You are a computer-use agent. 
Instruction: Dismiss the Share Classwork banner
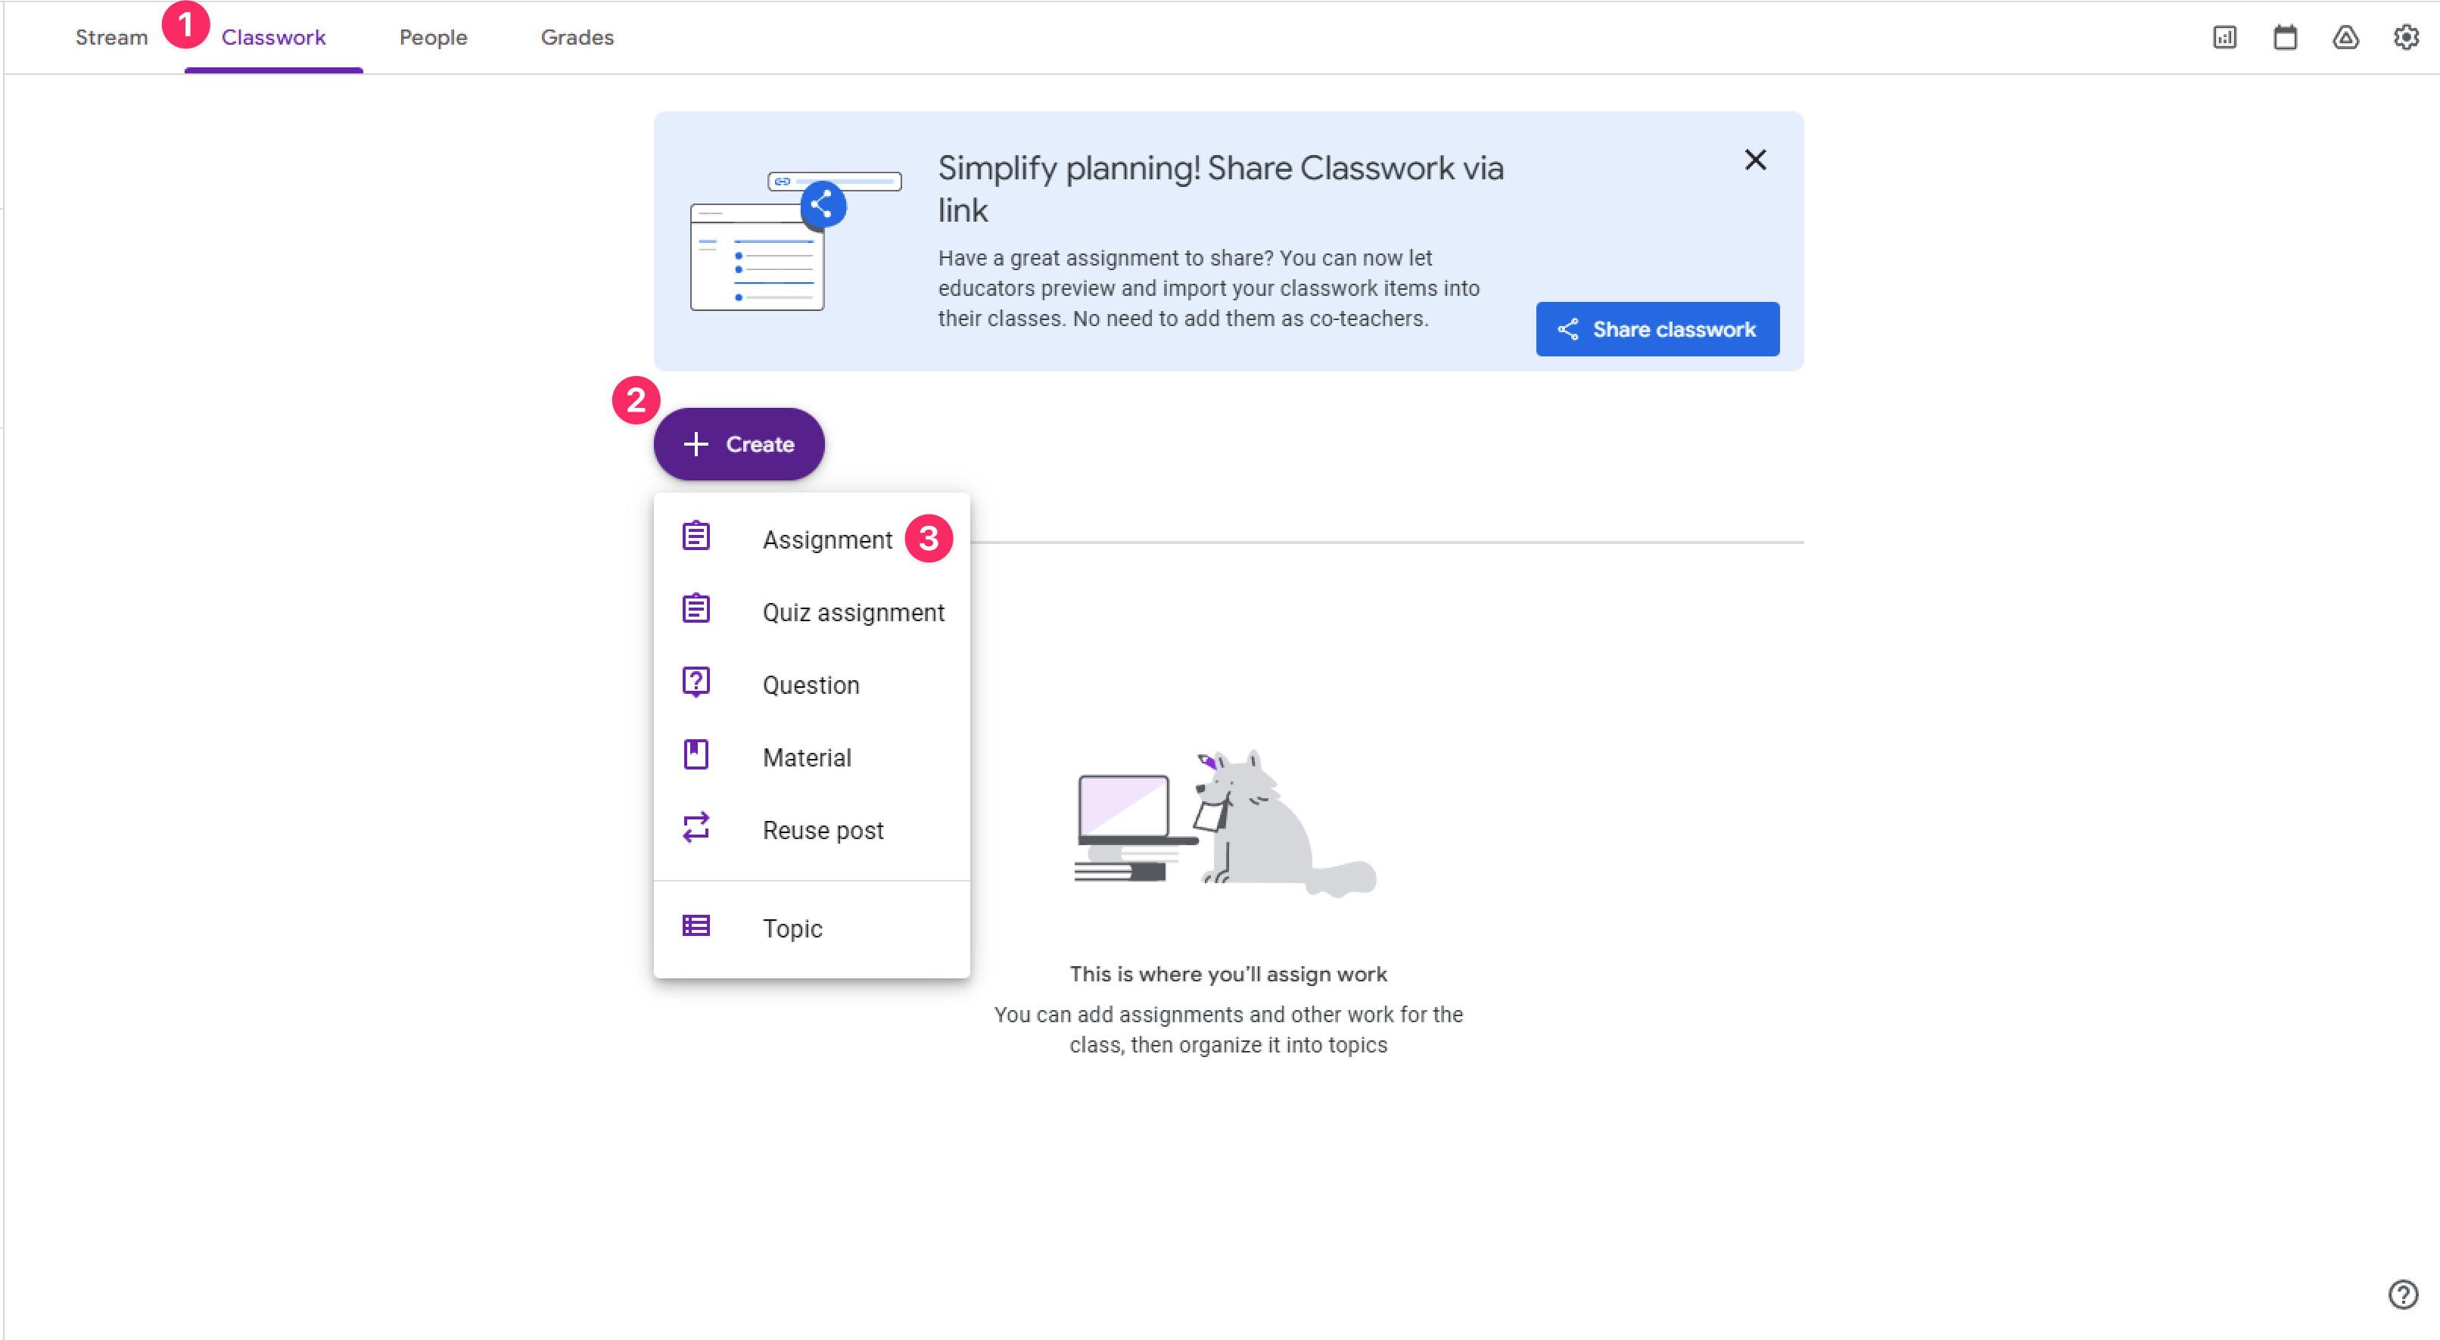[x=1755, y=160]
